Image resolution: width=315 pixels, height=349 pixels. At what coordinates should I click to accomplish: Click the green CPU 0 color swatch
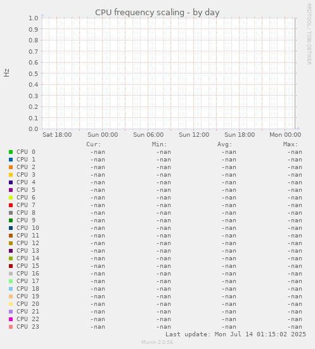pyautogui.click(x=11, y=152)
